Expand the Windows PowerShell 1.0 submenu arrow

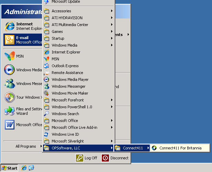(x=112, y=107)
